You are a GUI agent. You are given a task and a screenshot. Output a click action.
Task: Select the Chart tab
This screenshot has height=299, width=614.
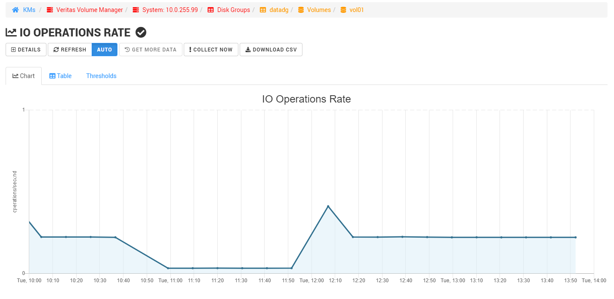point(24,76)
